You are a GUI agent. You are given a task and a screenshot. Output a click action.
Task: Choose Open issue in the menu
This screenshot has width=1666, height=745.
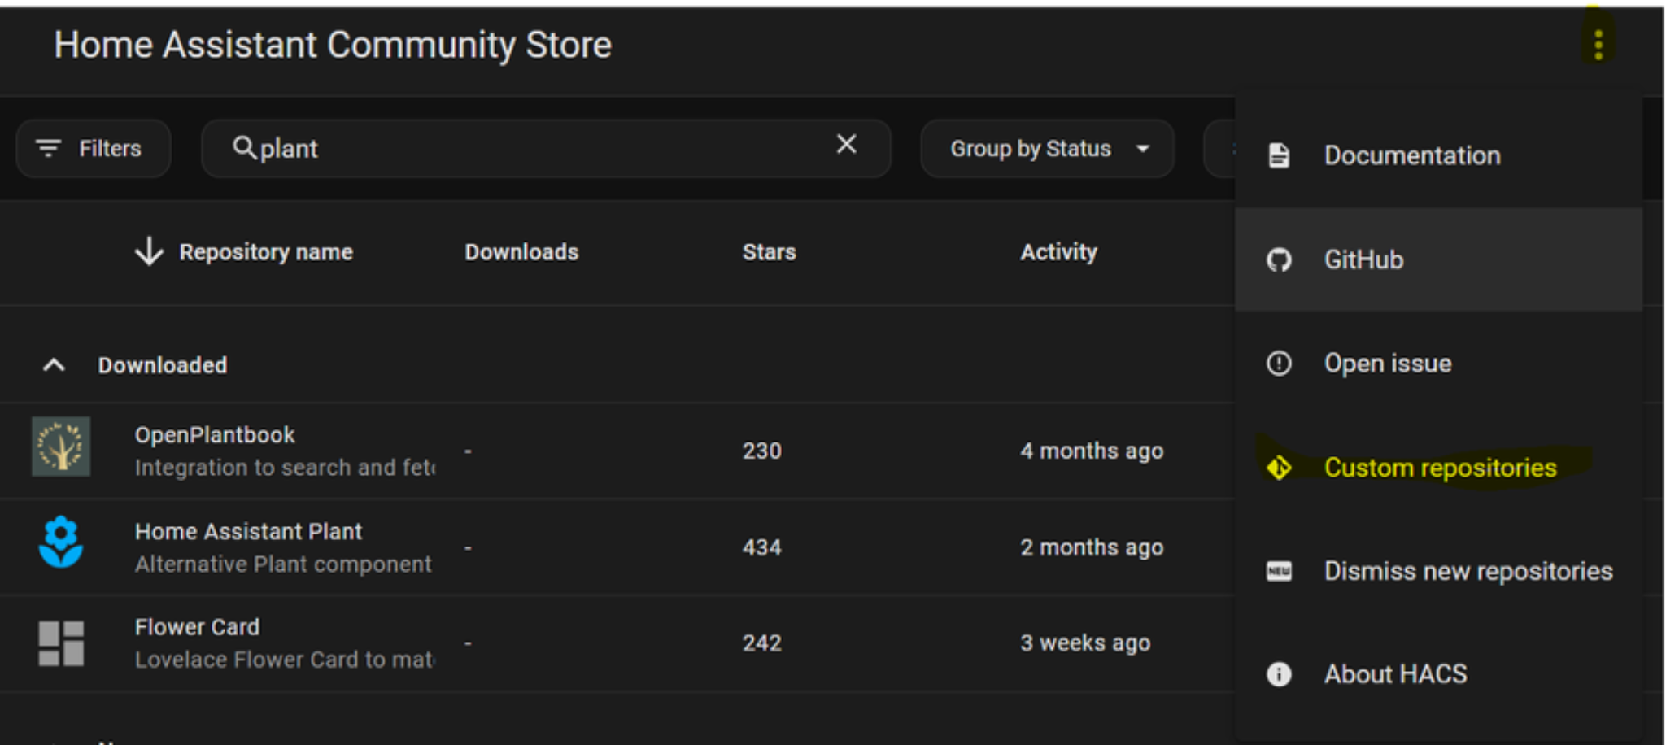tap(1387, 364)
